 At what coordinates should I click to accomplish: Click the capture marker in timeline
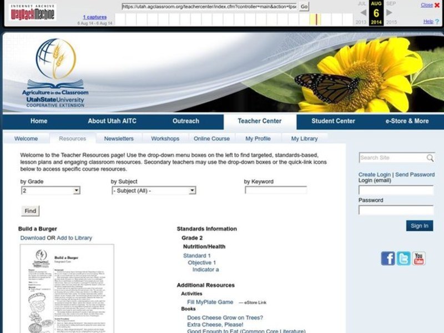(316, 19)
